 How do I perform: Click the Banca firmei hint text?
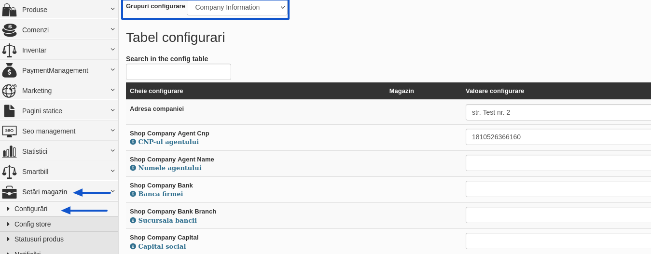point(161,194)
